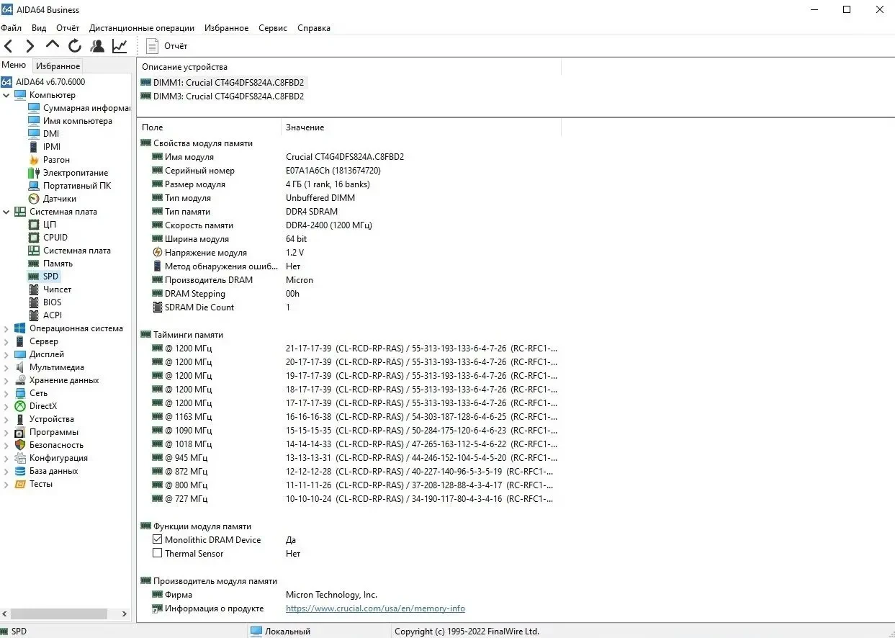Viewport: 895px width, 638px height.
Task: Click the Отчёт report toolbar button
Action: [167, 46]
